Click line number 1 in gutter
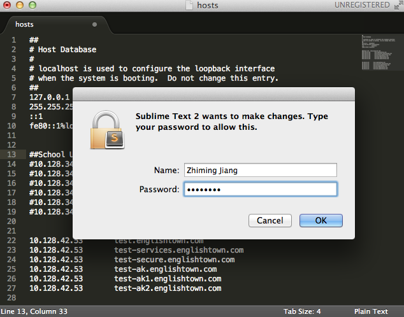This screenshot has height=317, width=404. tap(13, 40)
